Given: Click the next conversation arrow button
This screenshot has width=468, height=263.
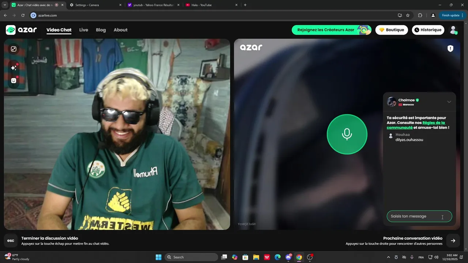Looking at the screenshot, I should pos(453,240).
